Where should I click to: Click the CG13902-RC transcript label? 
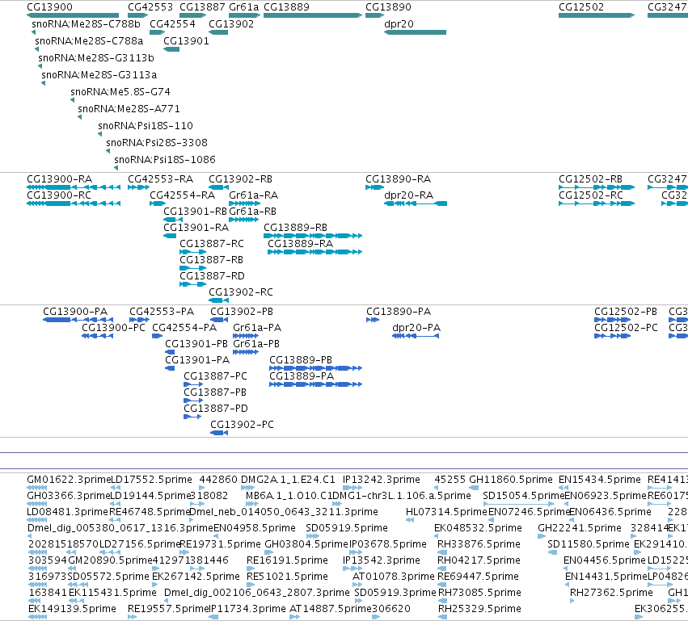pos(241,292)
